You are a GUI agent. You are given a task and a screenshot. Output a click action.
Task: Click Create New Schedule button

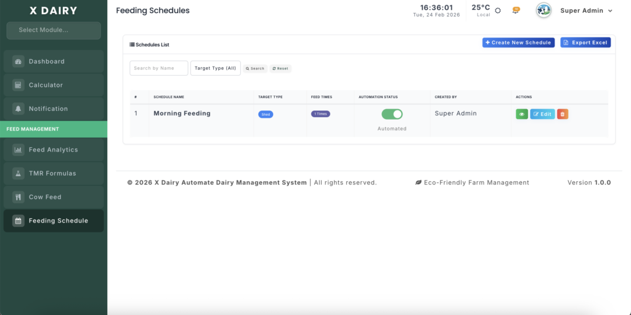pyautogui.click(x=518, y=43)
